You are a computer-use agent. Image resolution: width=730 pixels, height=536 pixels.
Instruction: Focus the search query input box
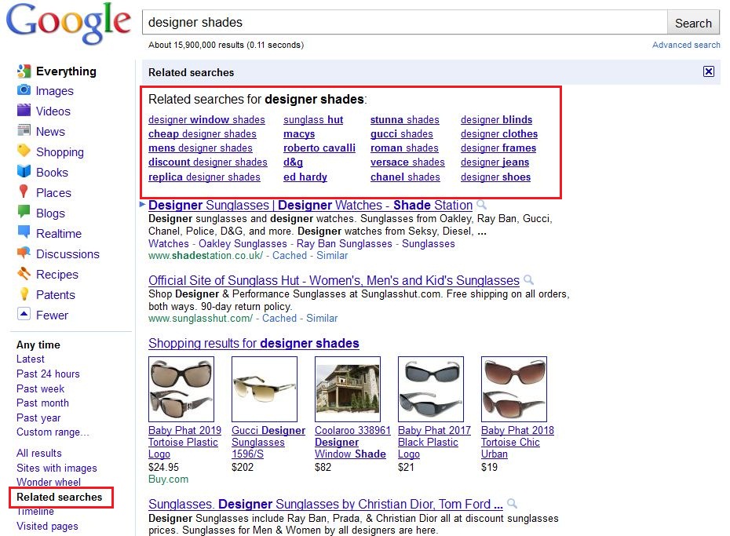(x=404, y=22)
